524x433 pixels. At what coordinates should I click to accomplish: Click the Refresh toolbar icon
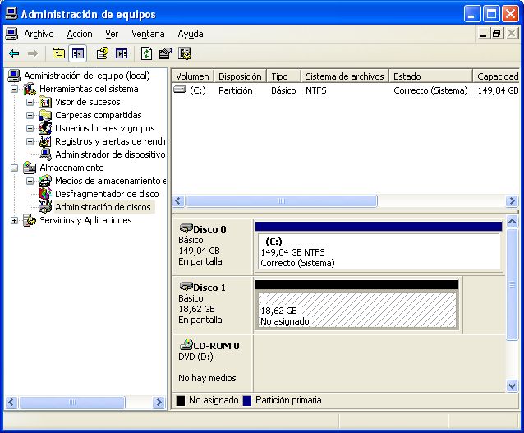[x=146, y=53]
